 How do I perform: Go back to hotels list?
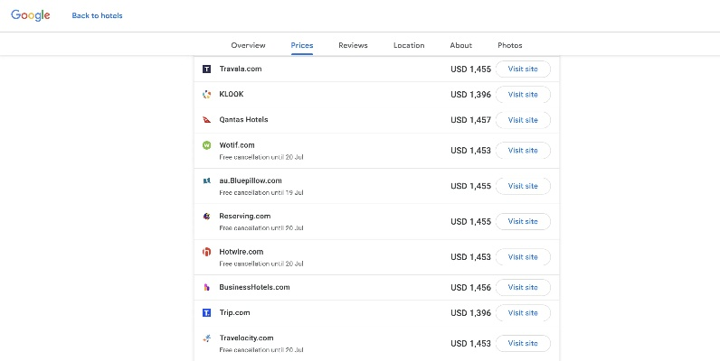point(97,15)
